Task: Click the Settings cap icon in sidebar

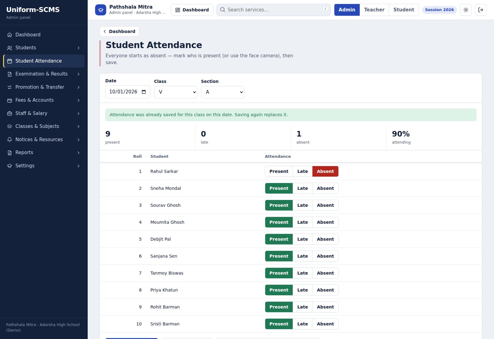Action: coord(10,166)
